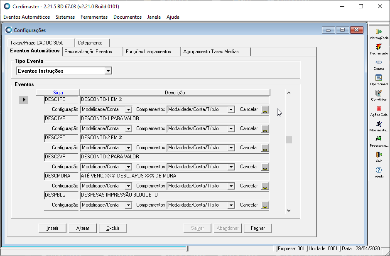Click the ellipsis button for DESCMORA row

265,186
